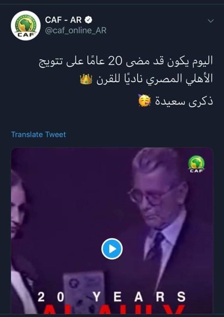Click the empty area below the tweet text
224x317 pixels.
112,119
